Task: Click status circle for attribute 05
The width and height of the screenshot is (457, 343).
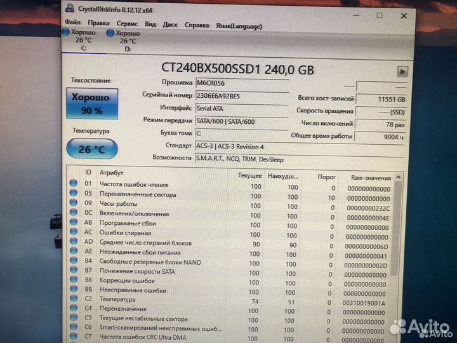Action: pos(74,193)
